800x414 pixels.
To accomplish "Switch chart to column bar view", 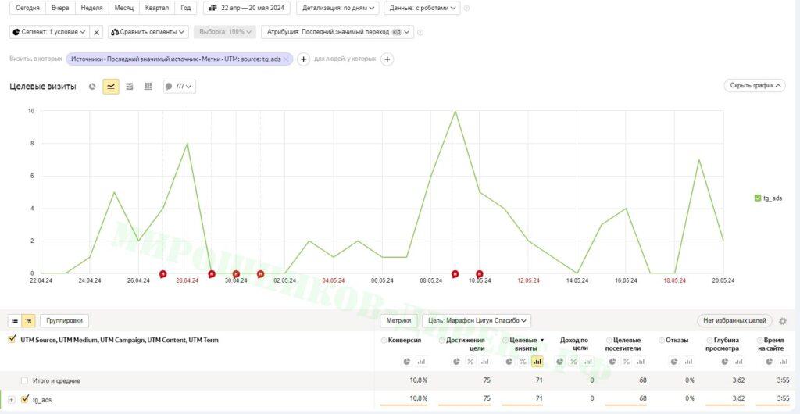I will tap(148, 87).
